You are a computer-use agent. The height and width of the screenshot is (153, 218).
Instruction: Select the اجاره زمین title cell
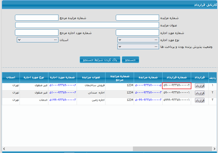click(91, 101)
